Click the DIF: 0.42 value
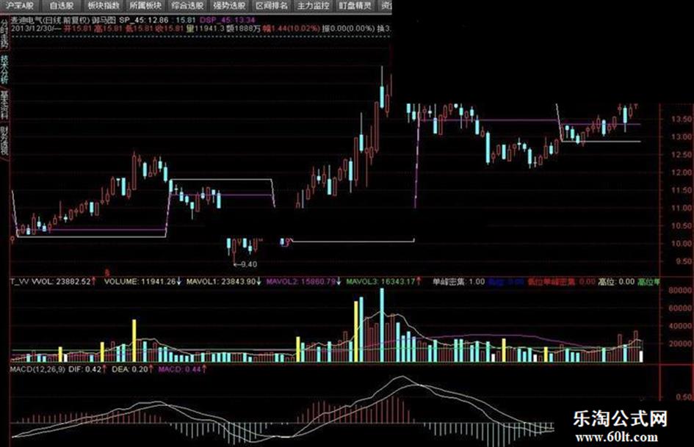The image size is (694, 447). tap(85, 369)
